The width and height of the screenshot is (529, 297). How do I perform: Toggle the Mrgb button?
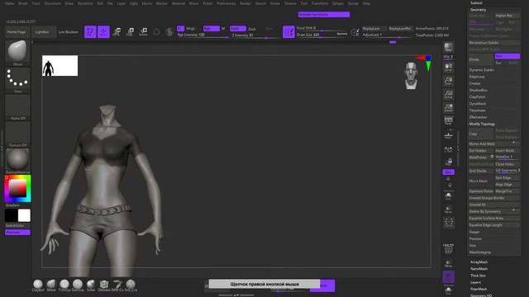coord(191,29)
